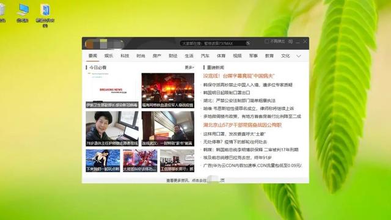
Task: Open headline 湖北：严禁公安法制部门简单粗暴执法
Action: click(239, 100)
